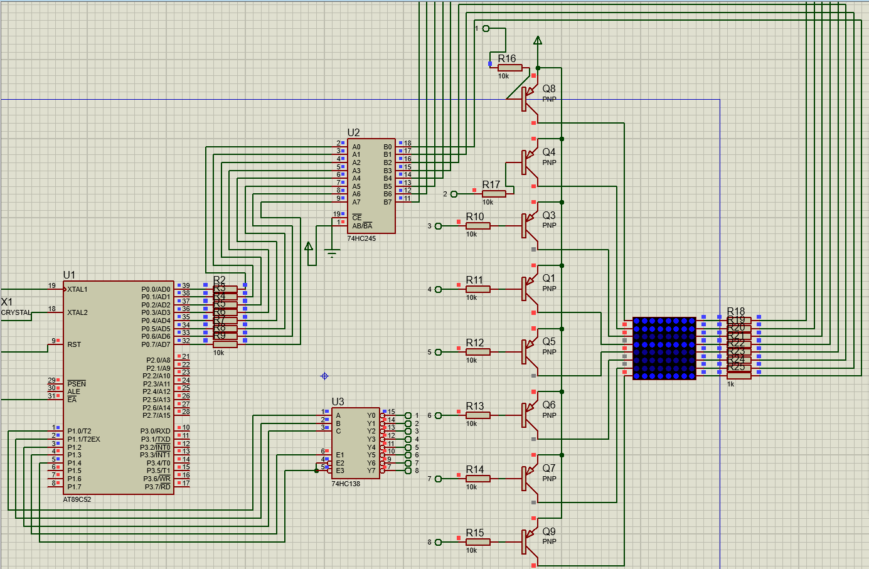Click the P1.7 pin label

point(74,487)
